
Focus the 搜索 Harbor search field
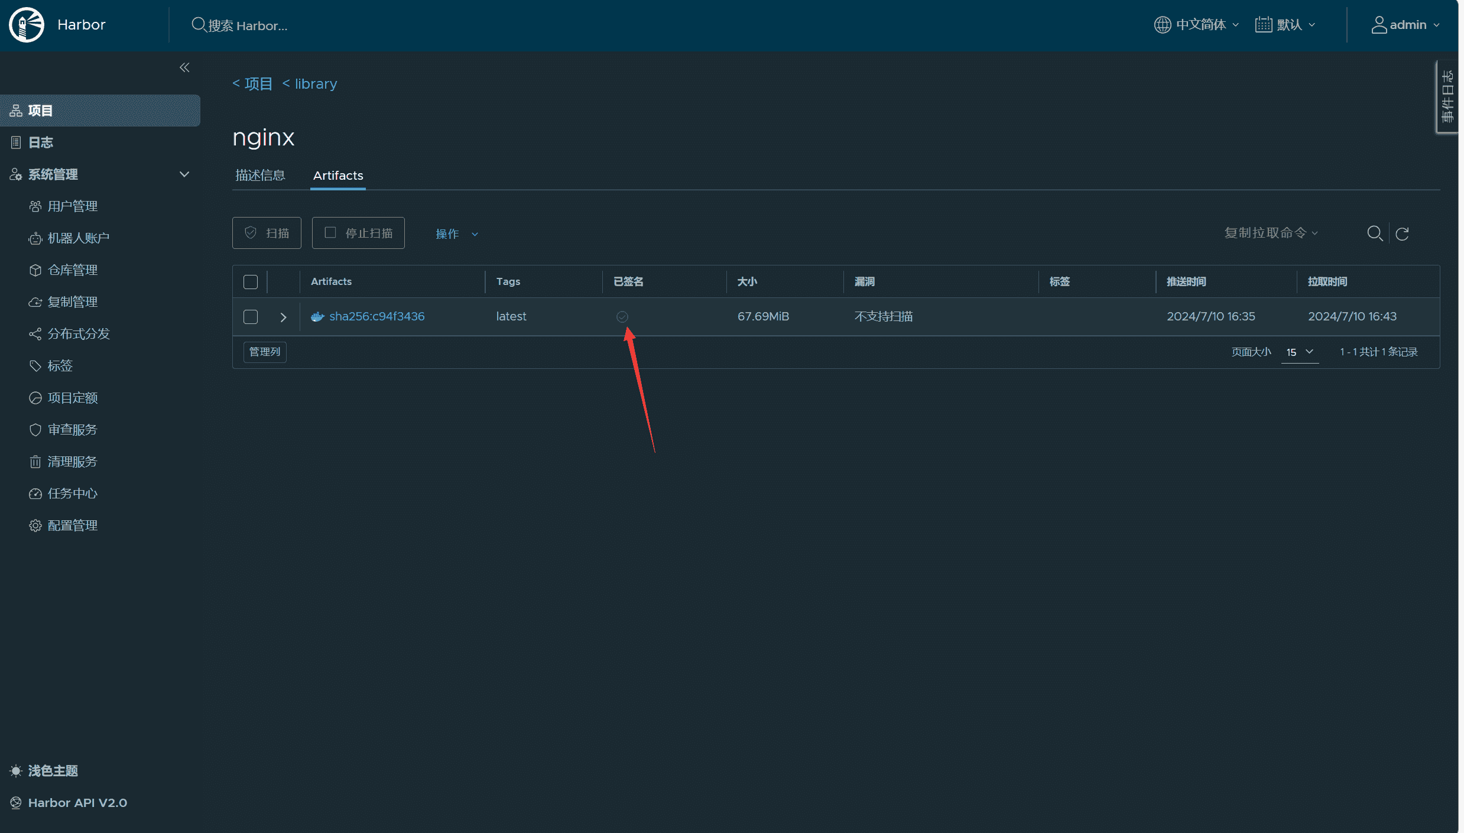coord(248,25)
